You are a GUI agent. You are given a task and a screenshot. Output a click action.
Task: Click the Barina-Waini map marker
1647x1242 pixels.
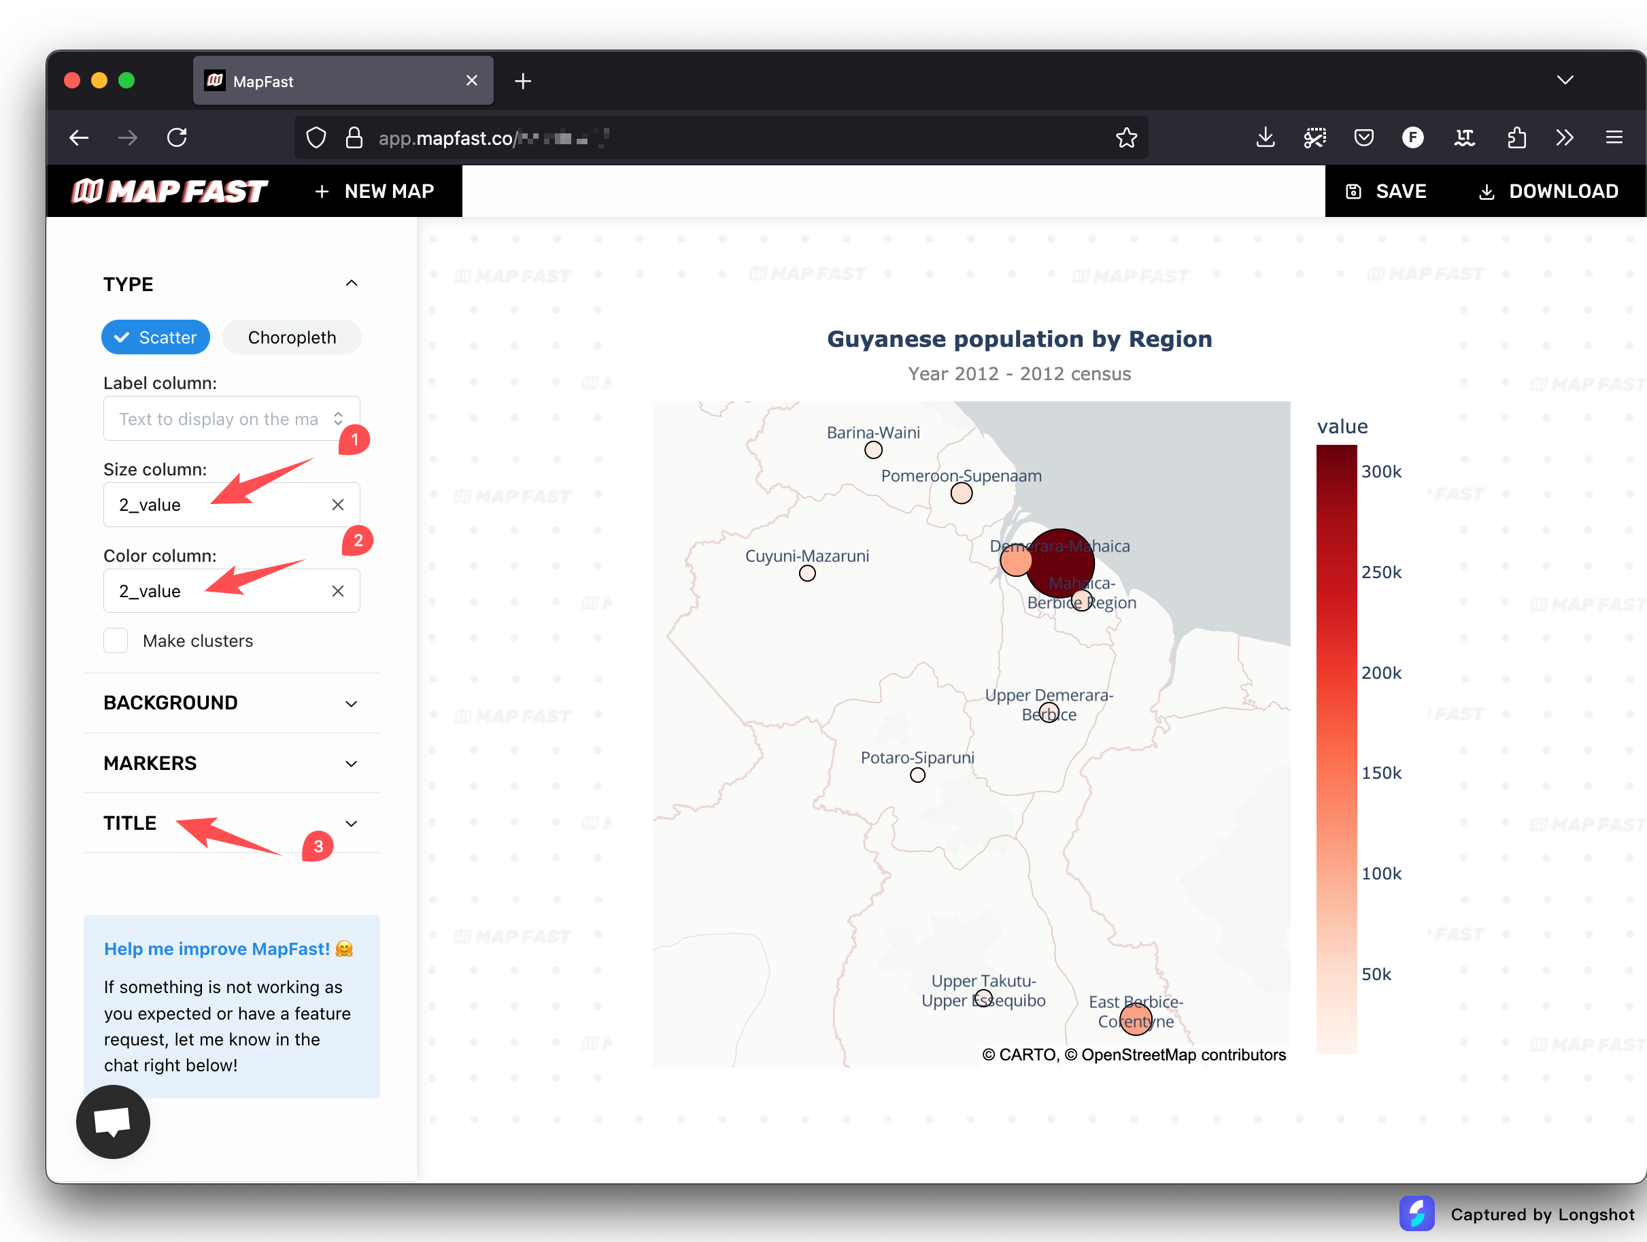(x=873, y=450)
